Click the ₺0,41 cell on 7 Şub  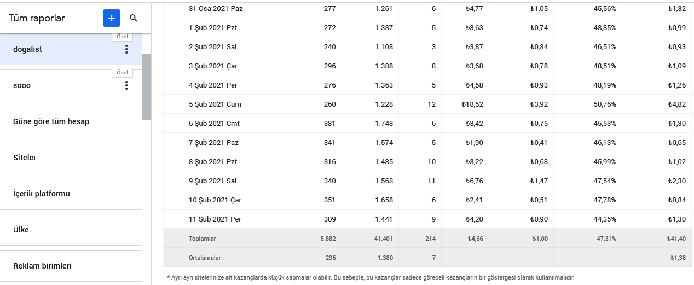[539, 143]
